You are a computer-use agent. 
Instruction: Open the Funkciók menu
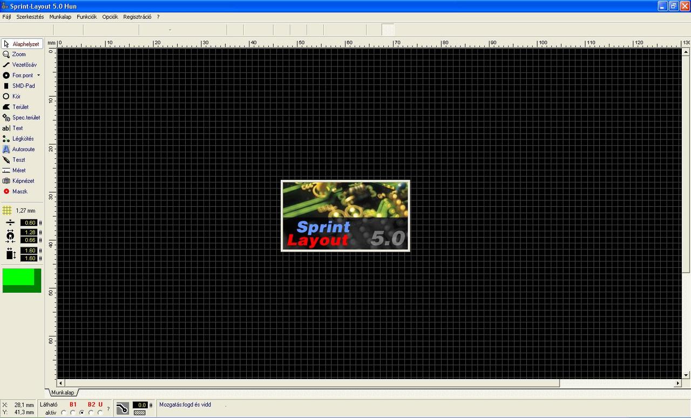coord(87,17)
